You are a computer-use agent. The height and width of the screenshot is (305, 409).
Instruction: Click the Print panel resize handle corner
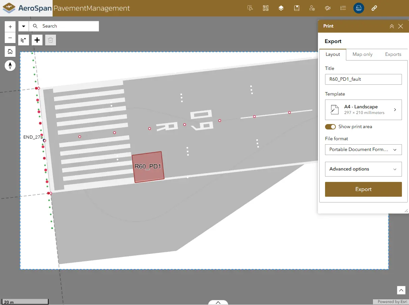[406, 211]
